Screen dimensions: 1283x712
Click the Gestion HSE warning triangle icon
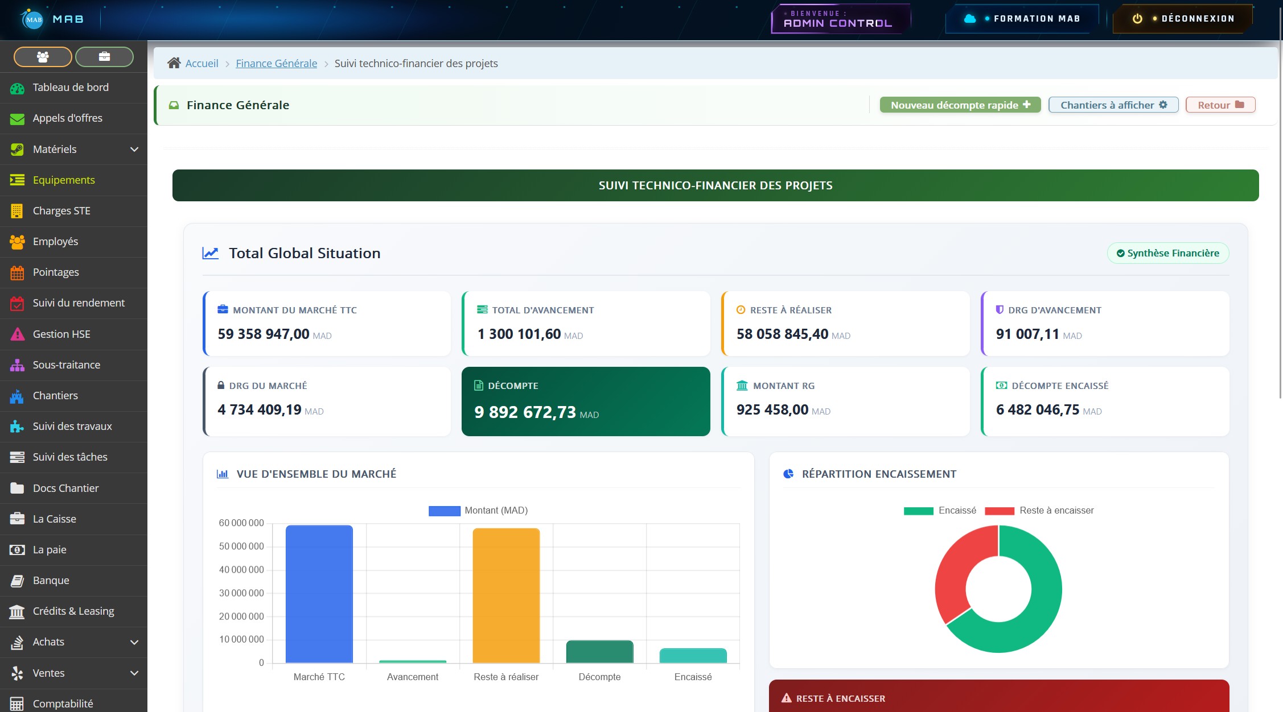[x=17, y=334]
